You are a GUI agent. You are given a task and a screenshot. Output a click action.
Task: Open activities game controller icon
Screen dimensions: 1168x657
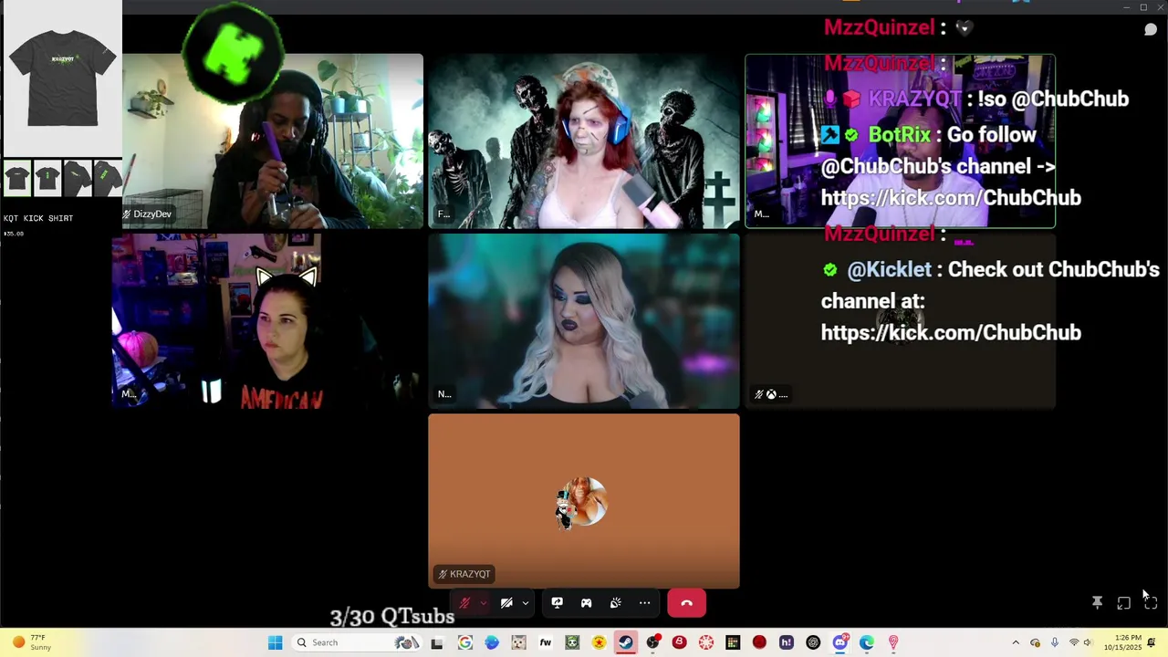(x=586, y=603)
